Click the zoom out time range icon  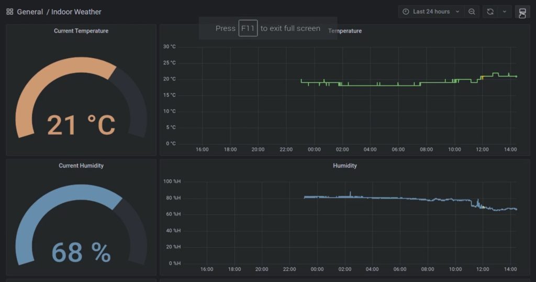(472, 12)
